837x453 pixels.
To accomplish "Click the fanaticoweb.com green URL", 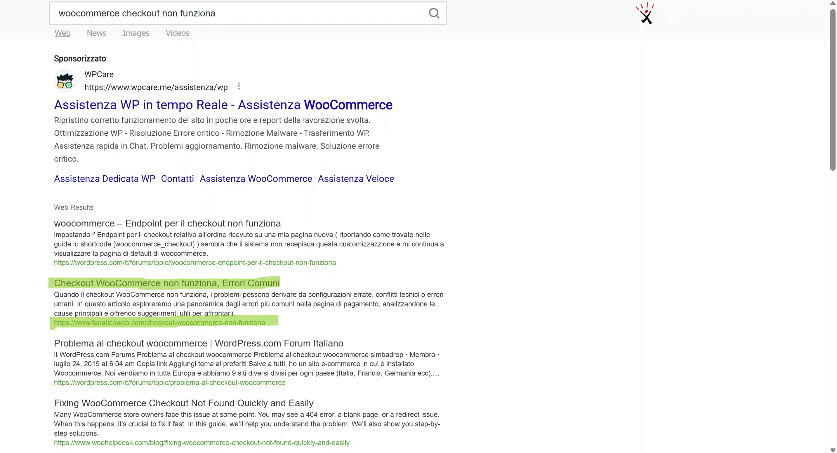I will [159, 323].
